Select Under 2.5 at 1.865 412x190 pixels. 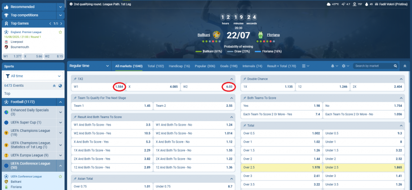(364, 168)
